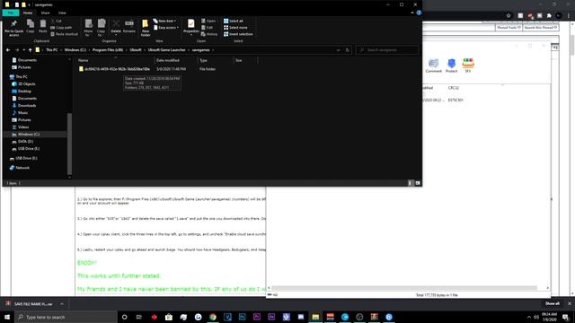
Task: Click the Protect icon in WinRAR window
Action: [x=451, y=65]
